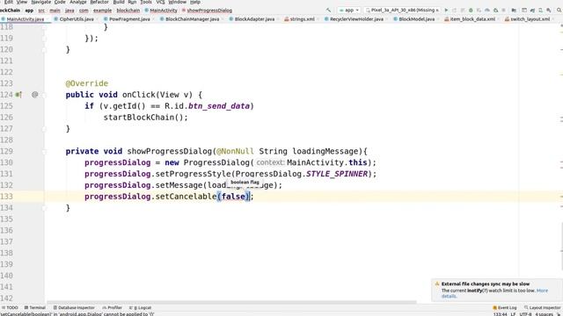
Task: Open the Code menu
Action: tap(60, 2)
